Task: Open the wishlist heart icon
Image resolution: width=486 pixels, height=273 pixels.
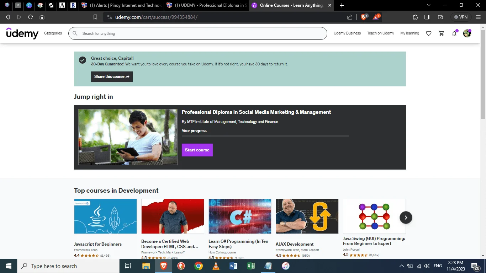Action: [429, 33]
